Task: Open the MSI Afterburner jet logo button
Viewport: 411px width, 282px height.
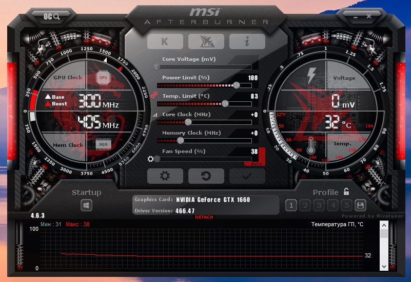Action: pyautogui.click(x=206, y=41)
